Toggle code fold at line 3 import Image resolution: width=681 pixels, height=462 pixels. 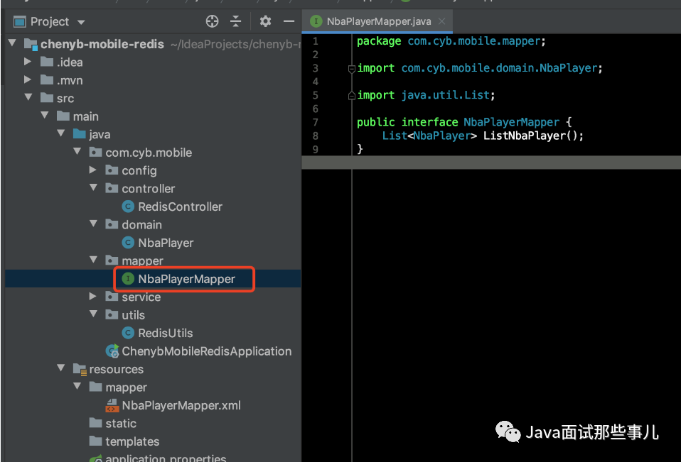[352, 68]
